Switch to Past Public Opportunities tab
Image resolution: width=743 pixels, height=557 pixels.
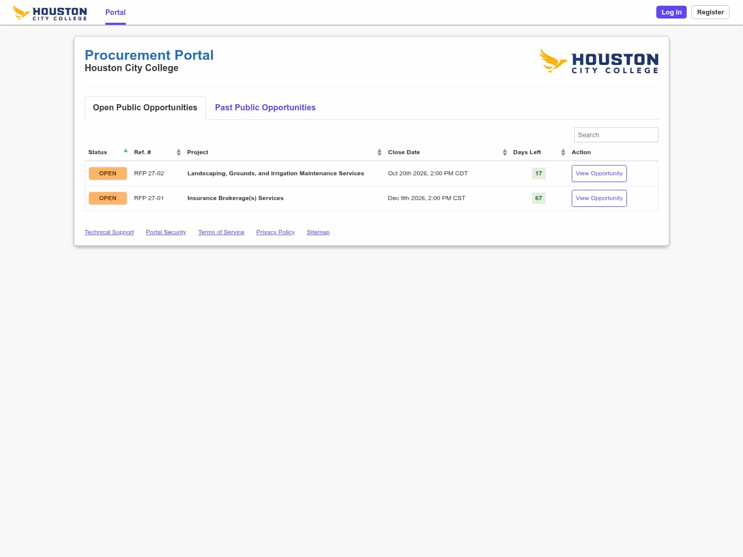265,108
